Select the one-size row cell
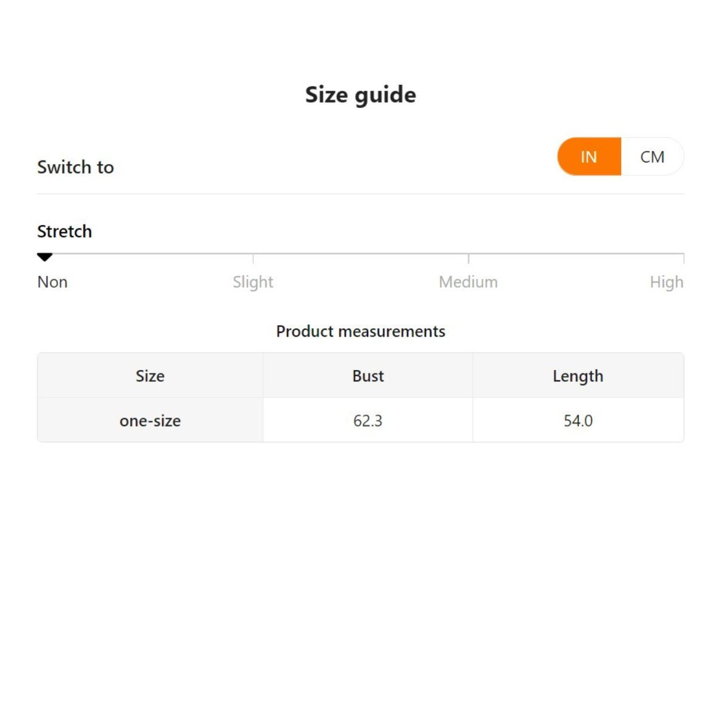This screenshot has height=716, width=716. 150,421
